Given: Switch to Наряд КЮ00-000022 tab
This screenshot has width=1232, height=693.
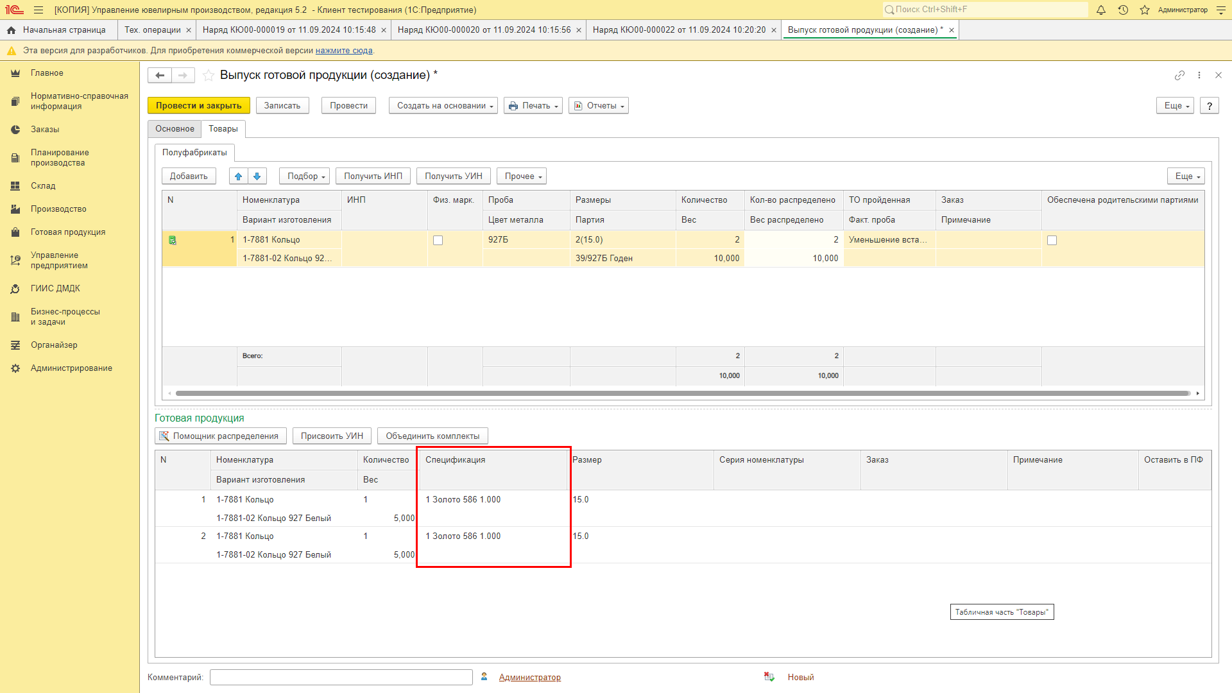Looking at the screenshot, I should click(x=680, y=30).
